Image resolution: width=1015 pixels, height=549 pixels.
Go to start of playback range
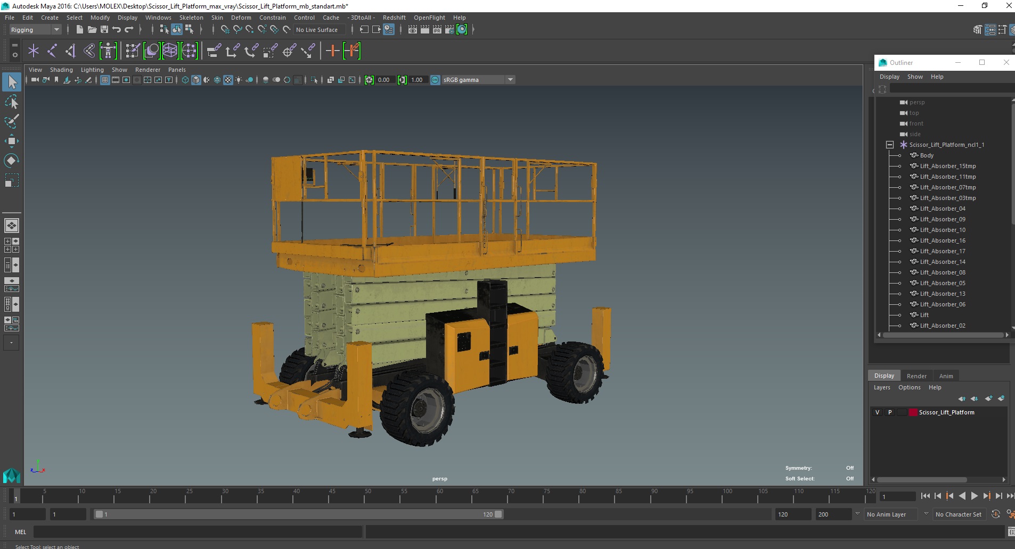click(x=925, y=496)
